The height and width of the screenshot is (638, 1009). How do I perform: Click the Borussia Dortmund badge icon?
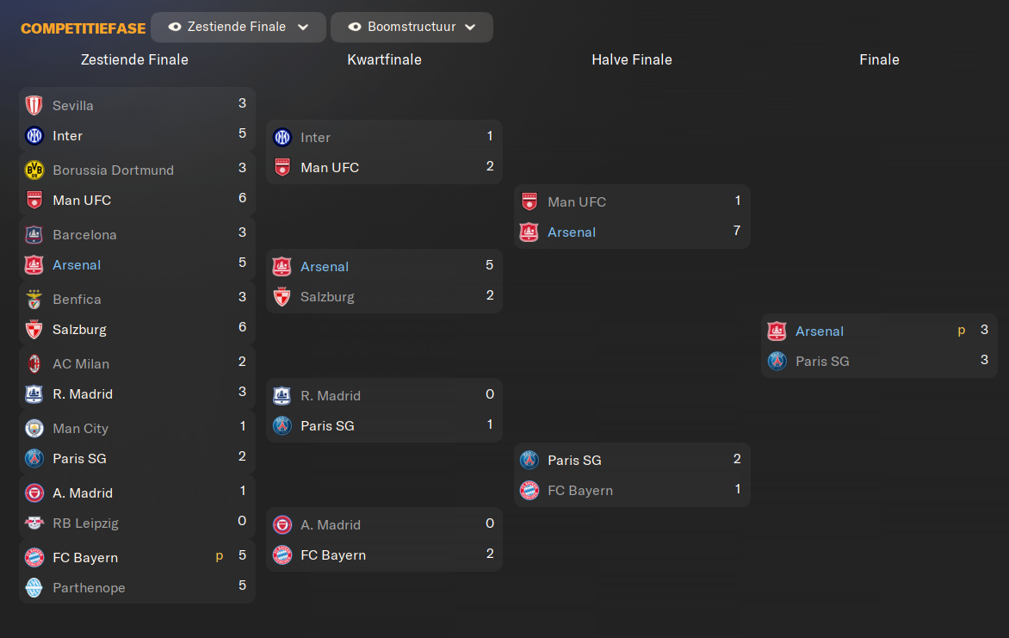34,170
